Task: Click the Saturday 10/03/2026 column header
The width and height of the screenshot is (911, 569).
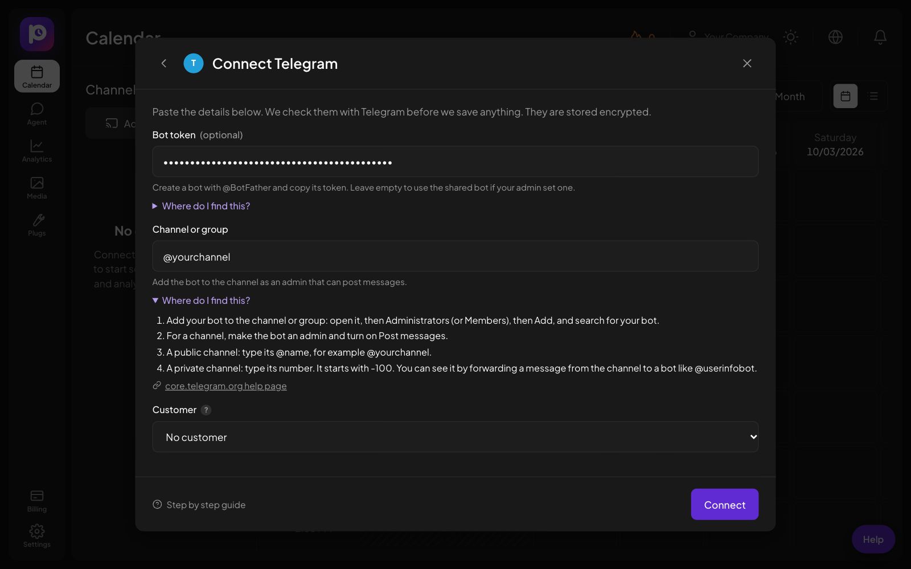Action: pyautogui.click(x=835, y=145)
